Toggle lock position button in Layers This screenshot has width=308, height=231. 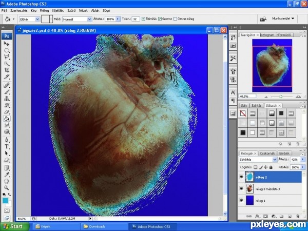(x=266, y=167)
